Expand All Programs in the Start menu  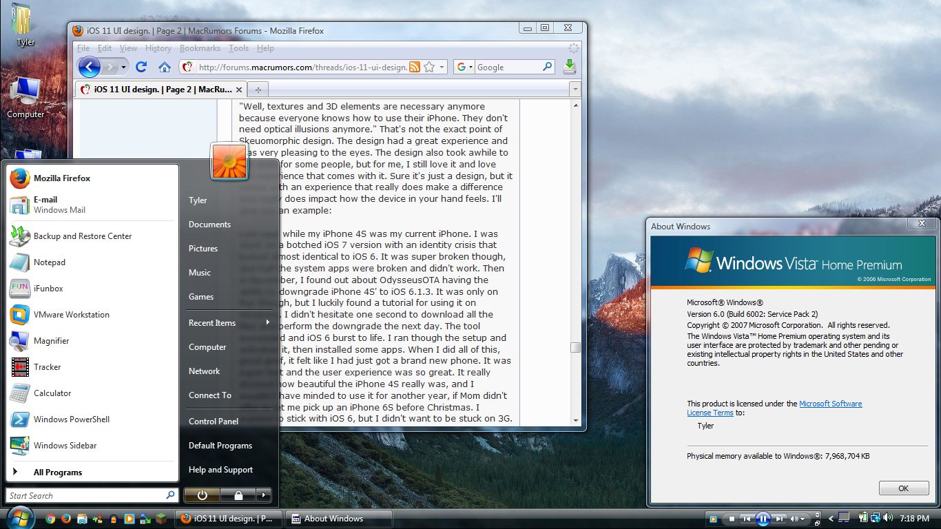pyautogui.click(x=92, y=472)
